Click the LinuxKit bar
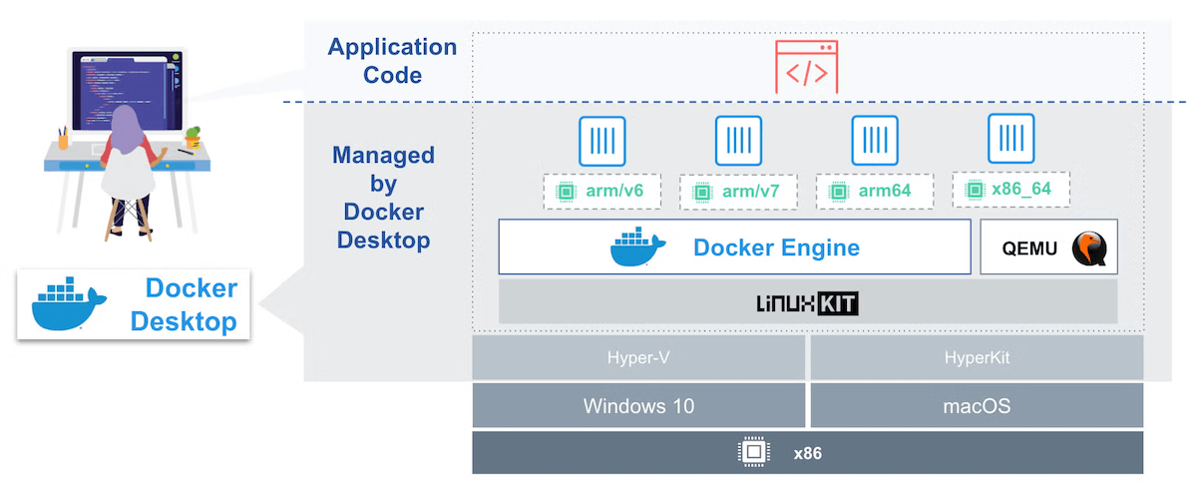Viewport: 1197px width, 500px height. pyautogui.click(x=807, y=301)
